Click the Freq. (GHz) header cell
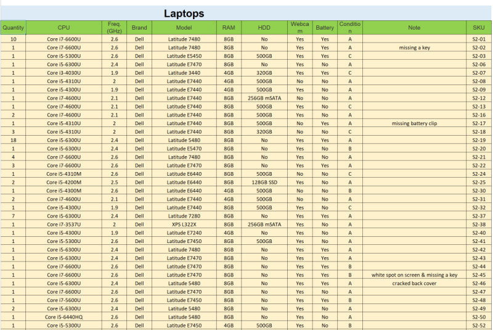The image size is (493, 330). pyautogui.click(x=115, y=28)
